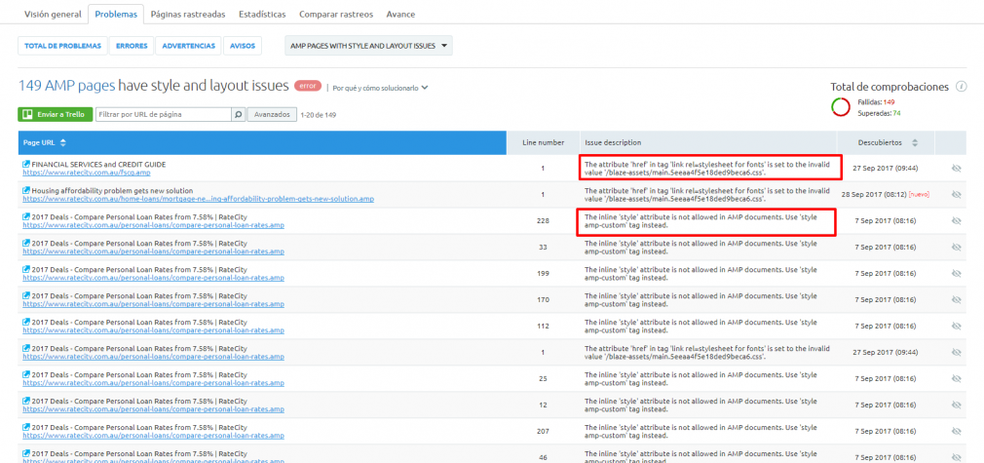Open external link icon in line 199 row

coord(26,269)
